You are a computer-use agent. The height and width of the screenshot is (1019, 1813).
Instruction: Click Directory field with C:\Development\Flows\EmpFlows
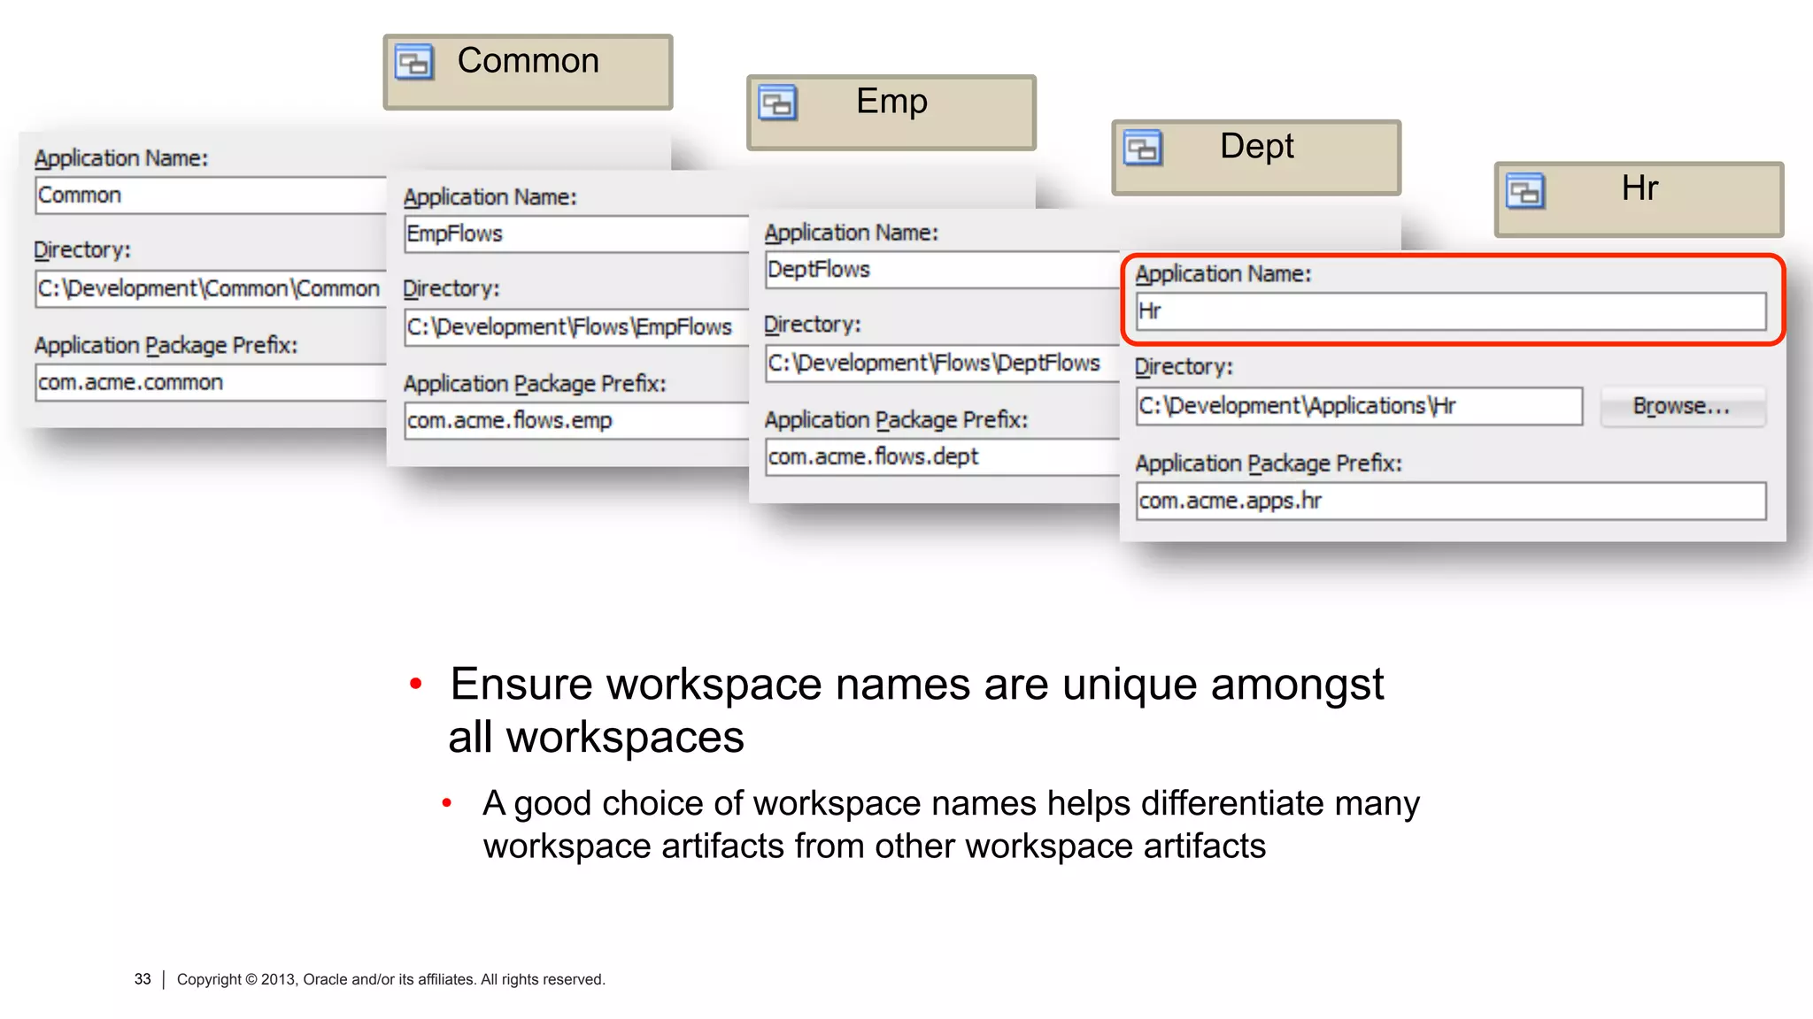576,327
